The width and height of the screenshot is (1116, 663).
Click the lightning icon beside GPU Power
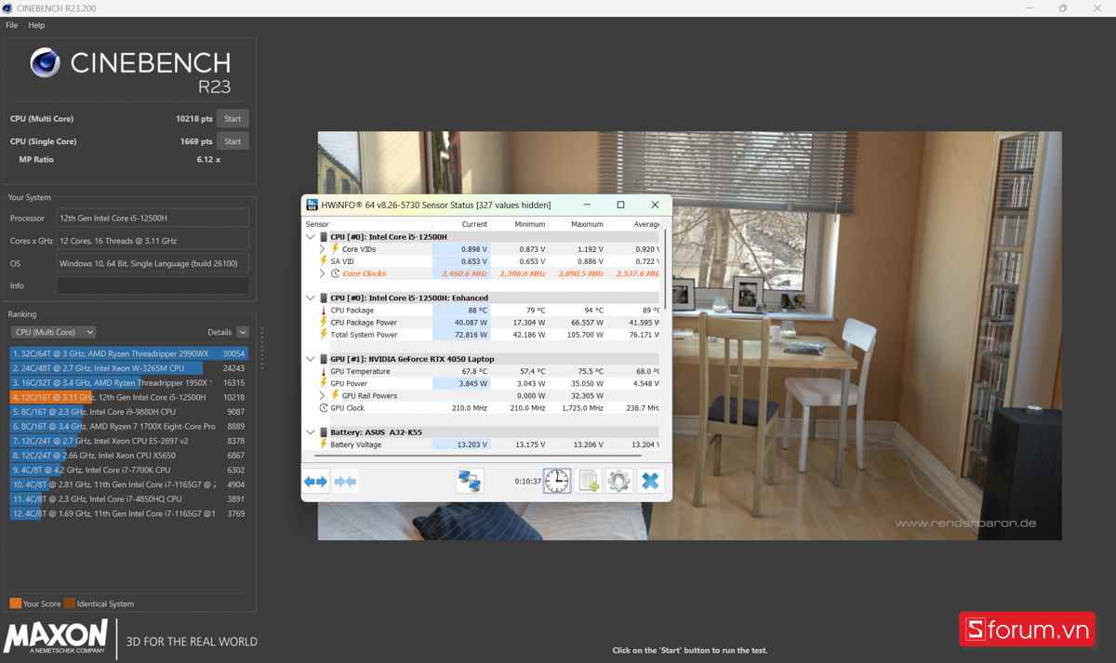click(324, 383)
